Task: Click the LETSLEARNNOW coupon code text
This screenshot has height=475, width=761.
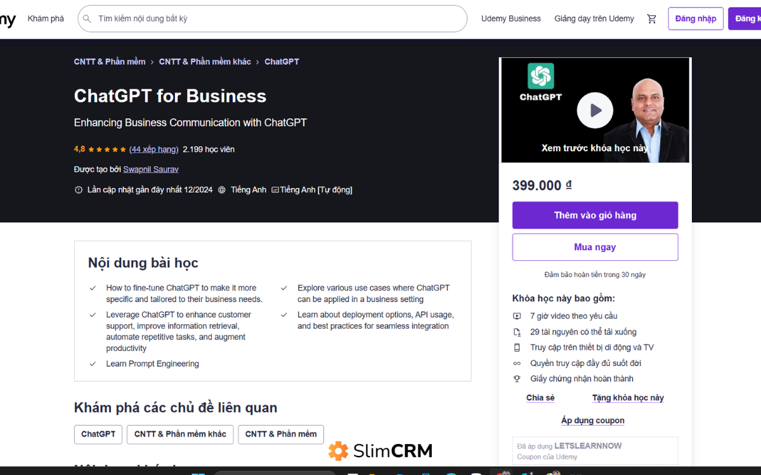Action: click(588, 446)
